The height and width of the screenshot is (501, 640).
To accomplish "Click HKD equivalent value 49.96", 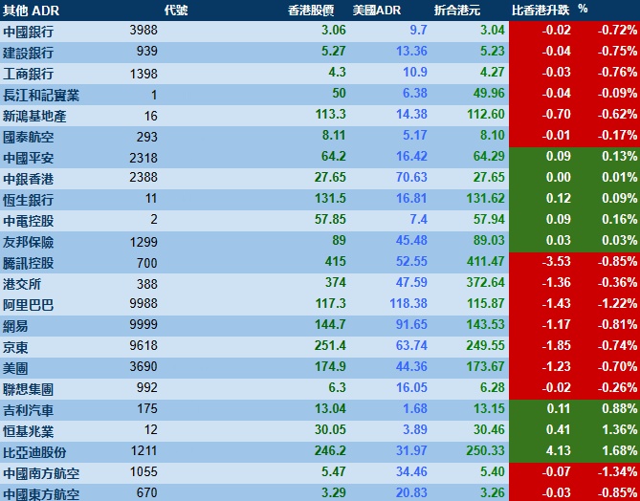I will (x=489, y=93).
